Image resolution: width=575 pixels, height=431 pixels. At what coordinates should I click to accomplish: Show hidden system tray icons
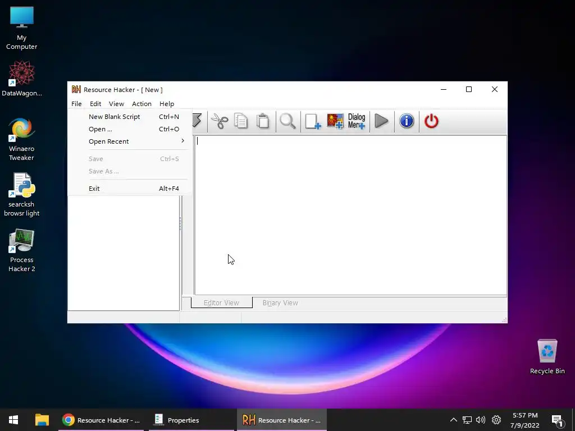[454, 420]
